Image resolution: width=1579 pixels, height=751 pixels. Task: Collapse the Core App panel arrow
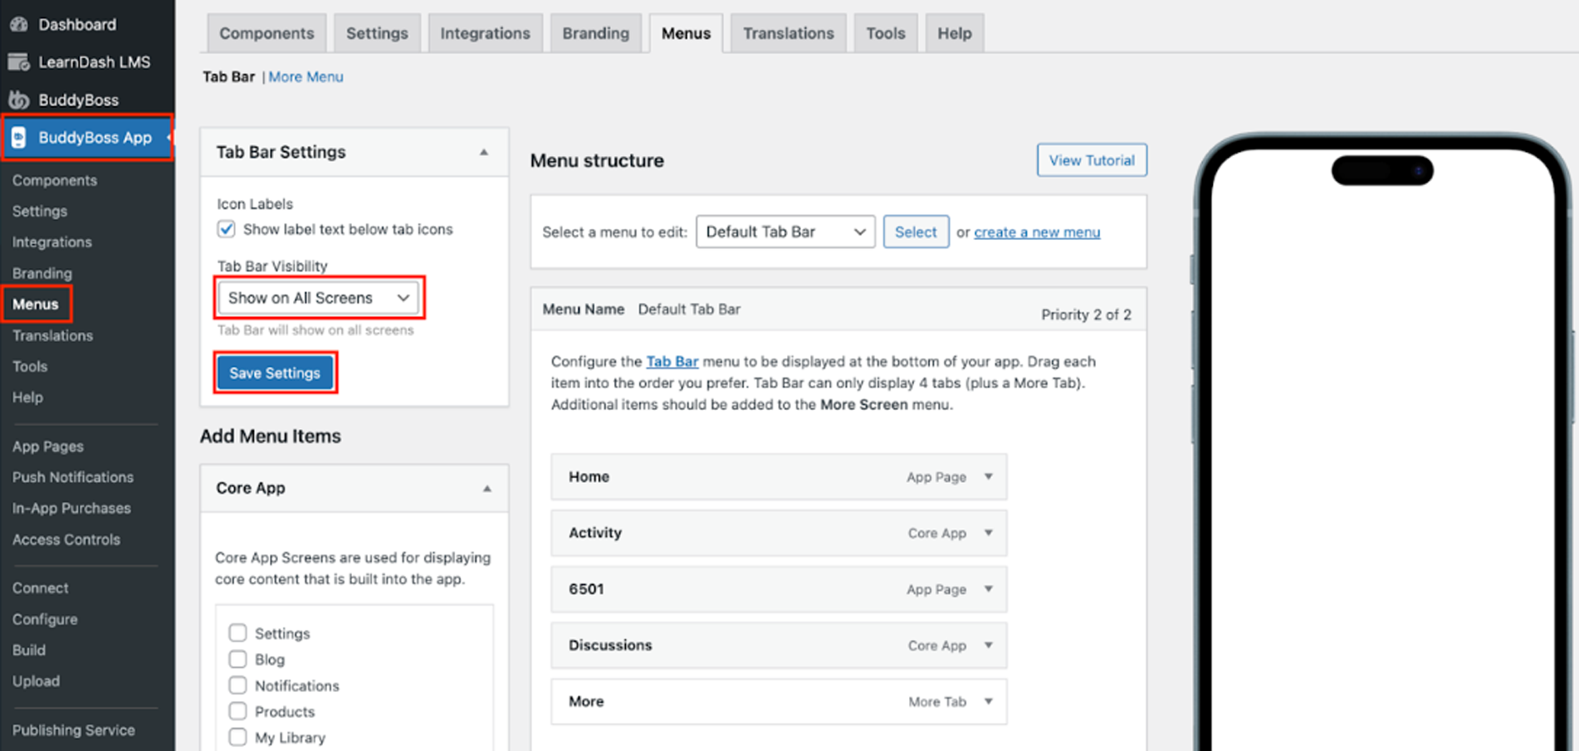tap(487, 488)
